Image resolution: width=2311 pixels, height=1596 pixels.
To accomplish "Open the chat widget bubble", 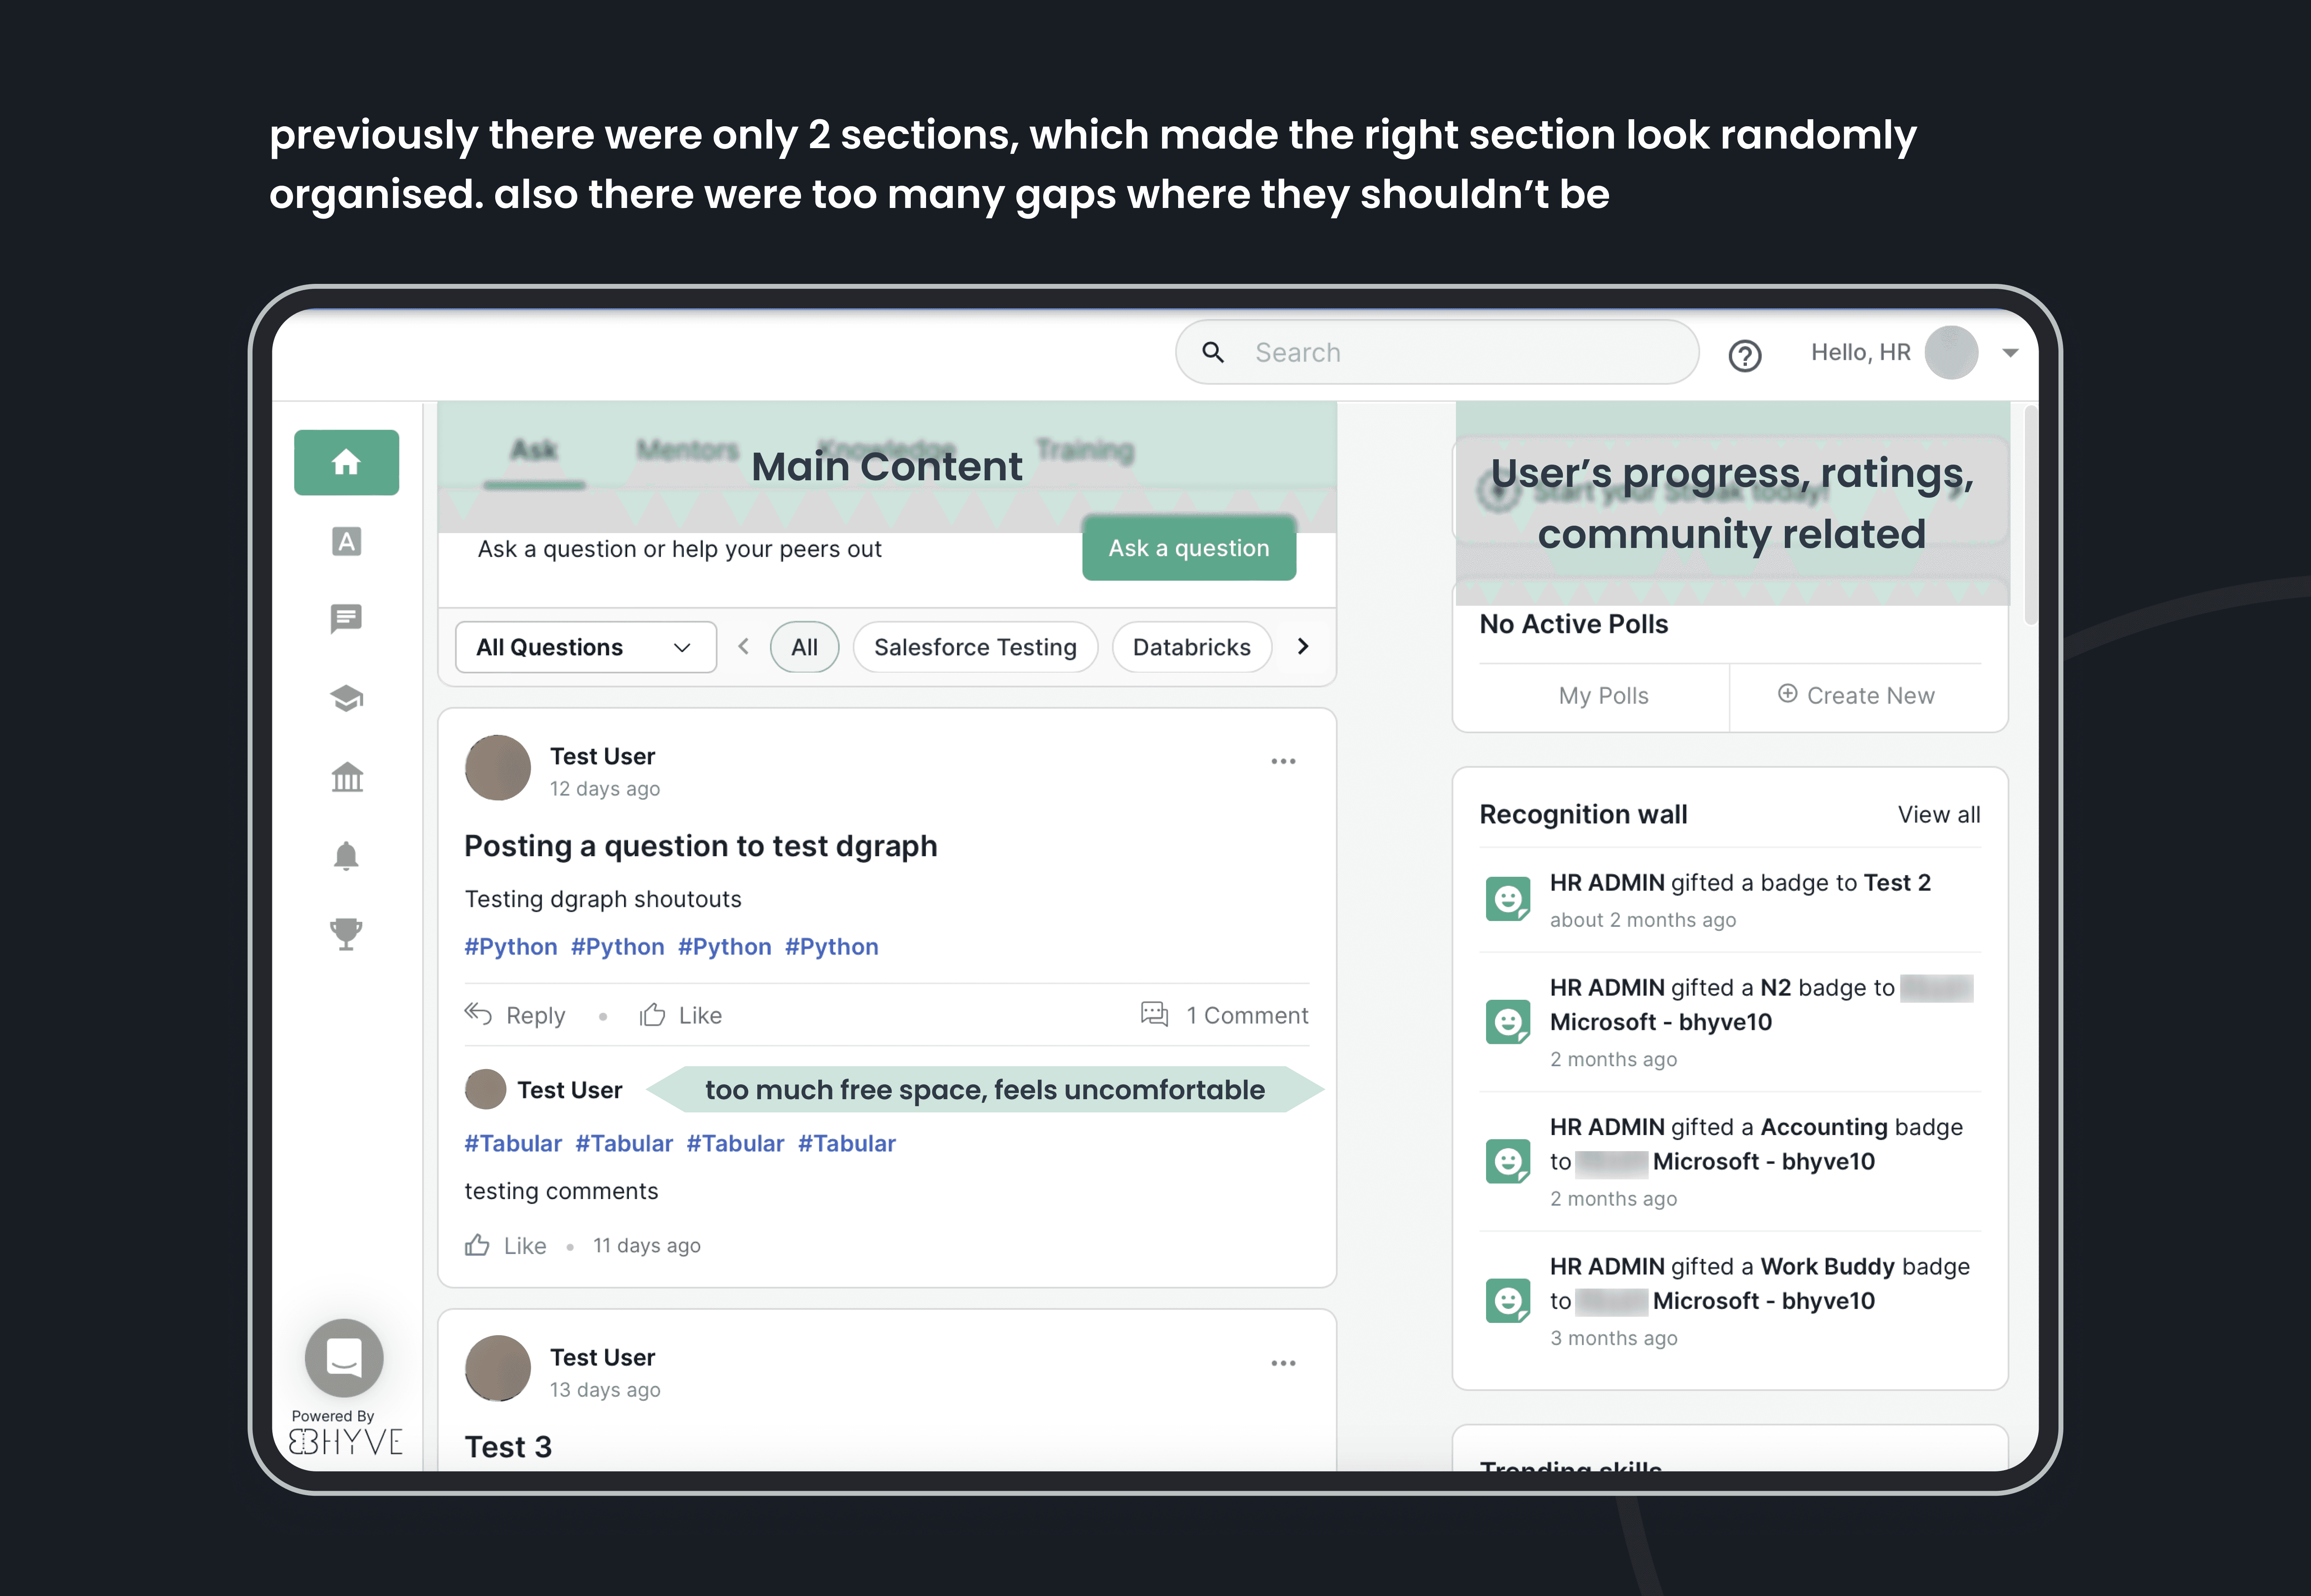I will tap(344, 1358).
